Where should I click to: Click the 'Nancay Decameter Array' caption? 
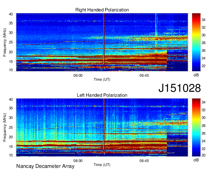pyautogui.click(x=45, y=166)
